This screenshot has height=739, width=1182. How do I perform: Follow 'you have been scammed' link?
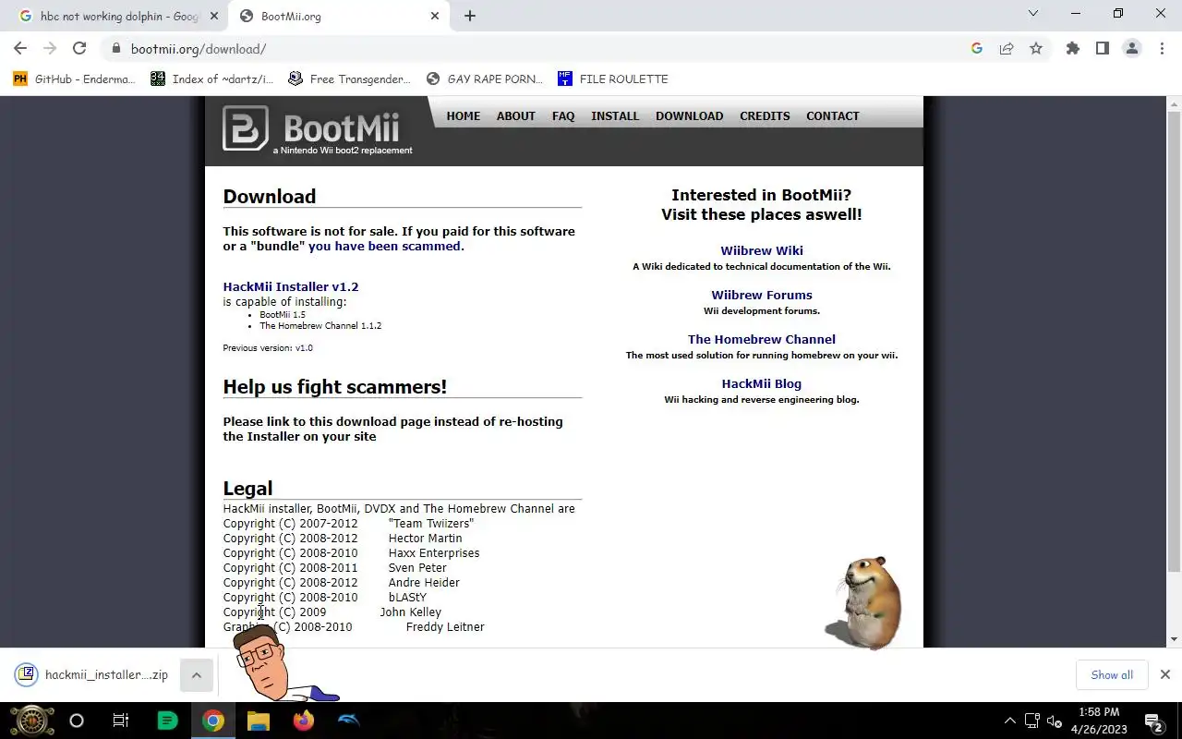click(x=384, y=246)
